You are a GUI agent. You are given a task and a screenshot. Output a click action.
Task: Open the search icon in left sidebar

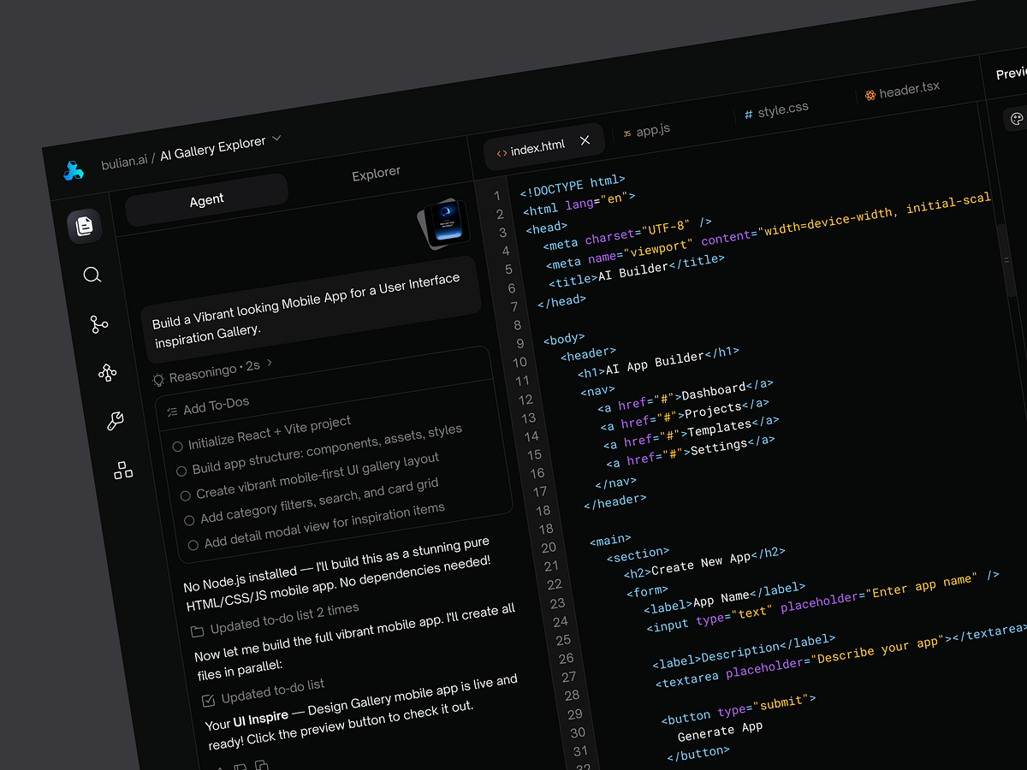tap(92, 275)
